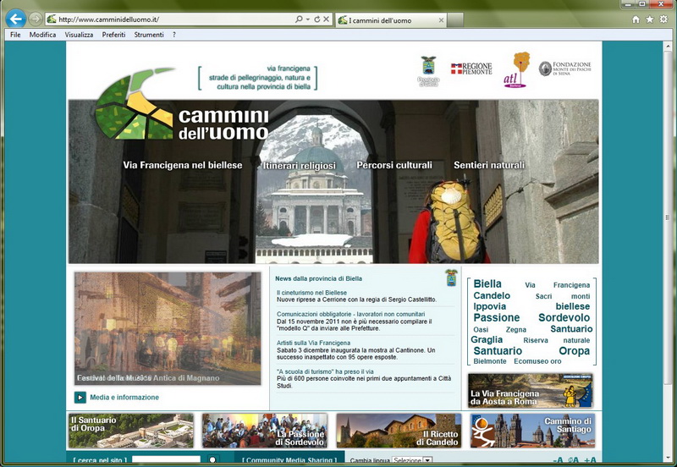Open the browser home page icon
This screenshot has width=677, height=467.
coord(636,19)
